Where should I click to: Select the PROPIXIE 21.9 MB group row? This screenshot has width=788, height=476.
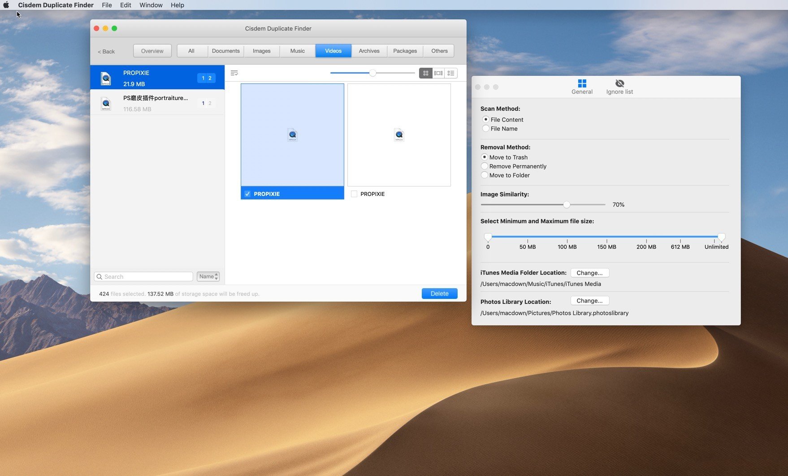pos(157,78)
